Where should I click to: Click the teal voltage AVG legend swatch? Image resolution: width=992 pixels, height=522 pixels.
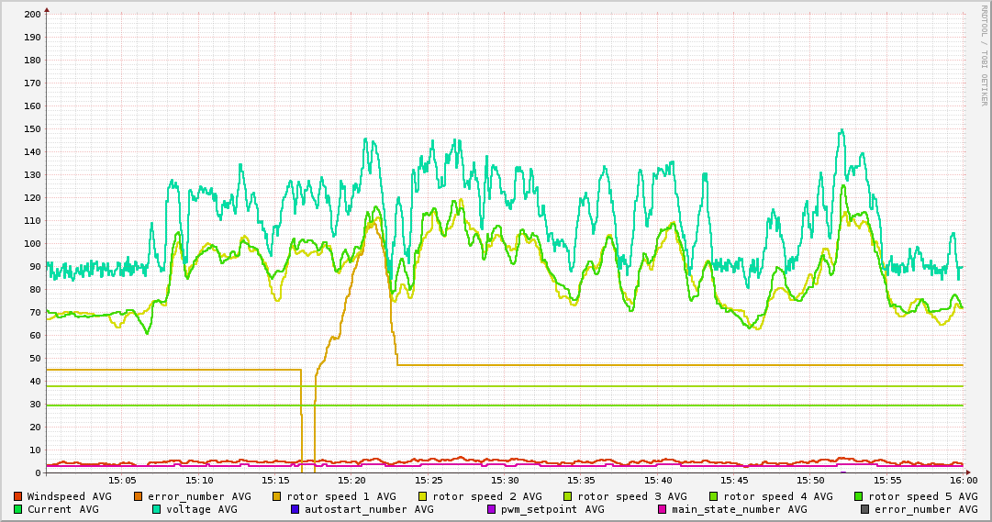pyautogui.click(x=156, y=509)
